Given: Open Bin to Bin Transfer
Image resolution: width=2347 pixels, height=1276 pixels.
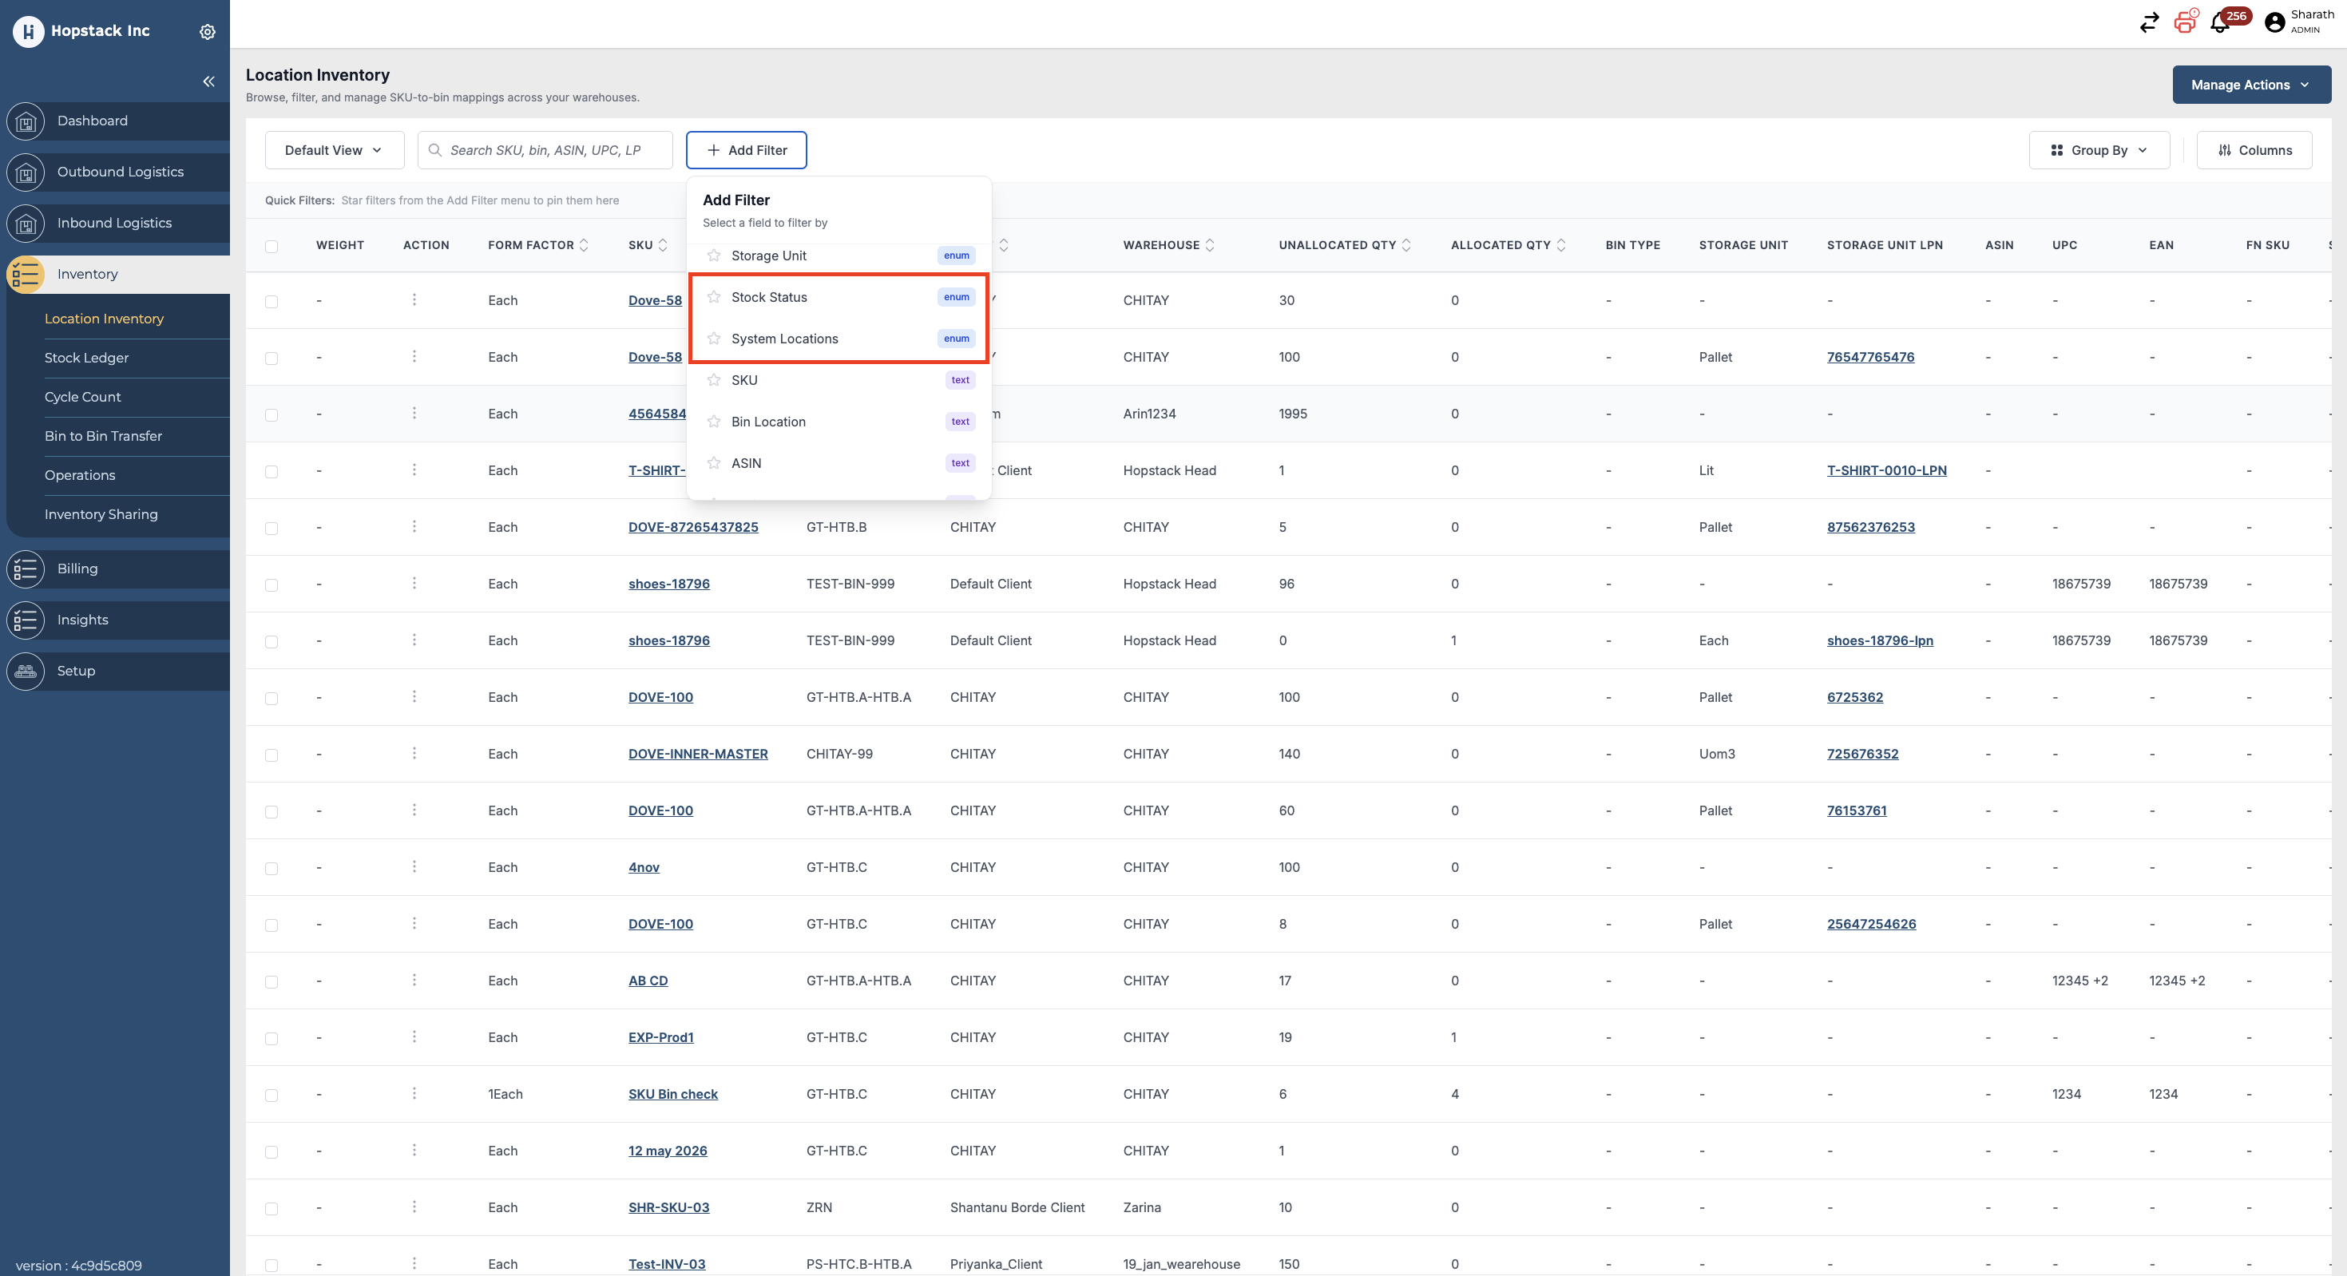Looking at the screenshot, I should (103, 436).
